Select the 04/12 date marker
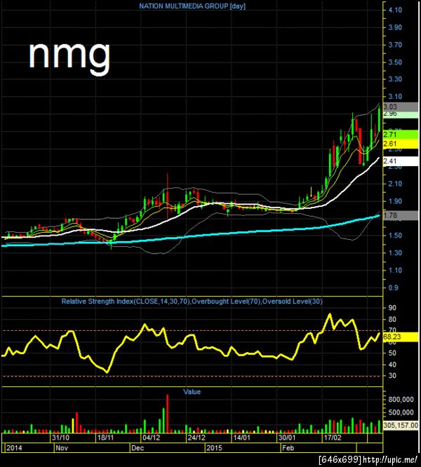This screenshot has height=467, width=421. point(152,438)
